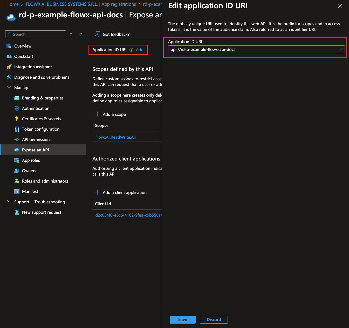Click Add next to Application ID URI
This screenshot has height=328, width=349.
(140, 50)
